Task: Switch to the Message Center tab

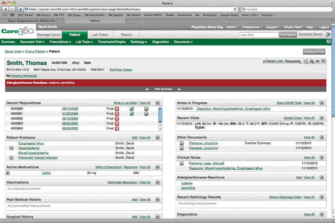Action: pyautogui.click(x=49, y=35)
